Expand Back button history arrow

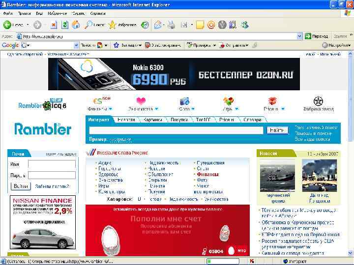[x=28, y=25]
